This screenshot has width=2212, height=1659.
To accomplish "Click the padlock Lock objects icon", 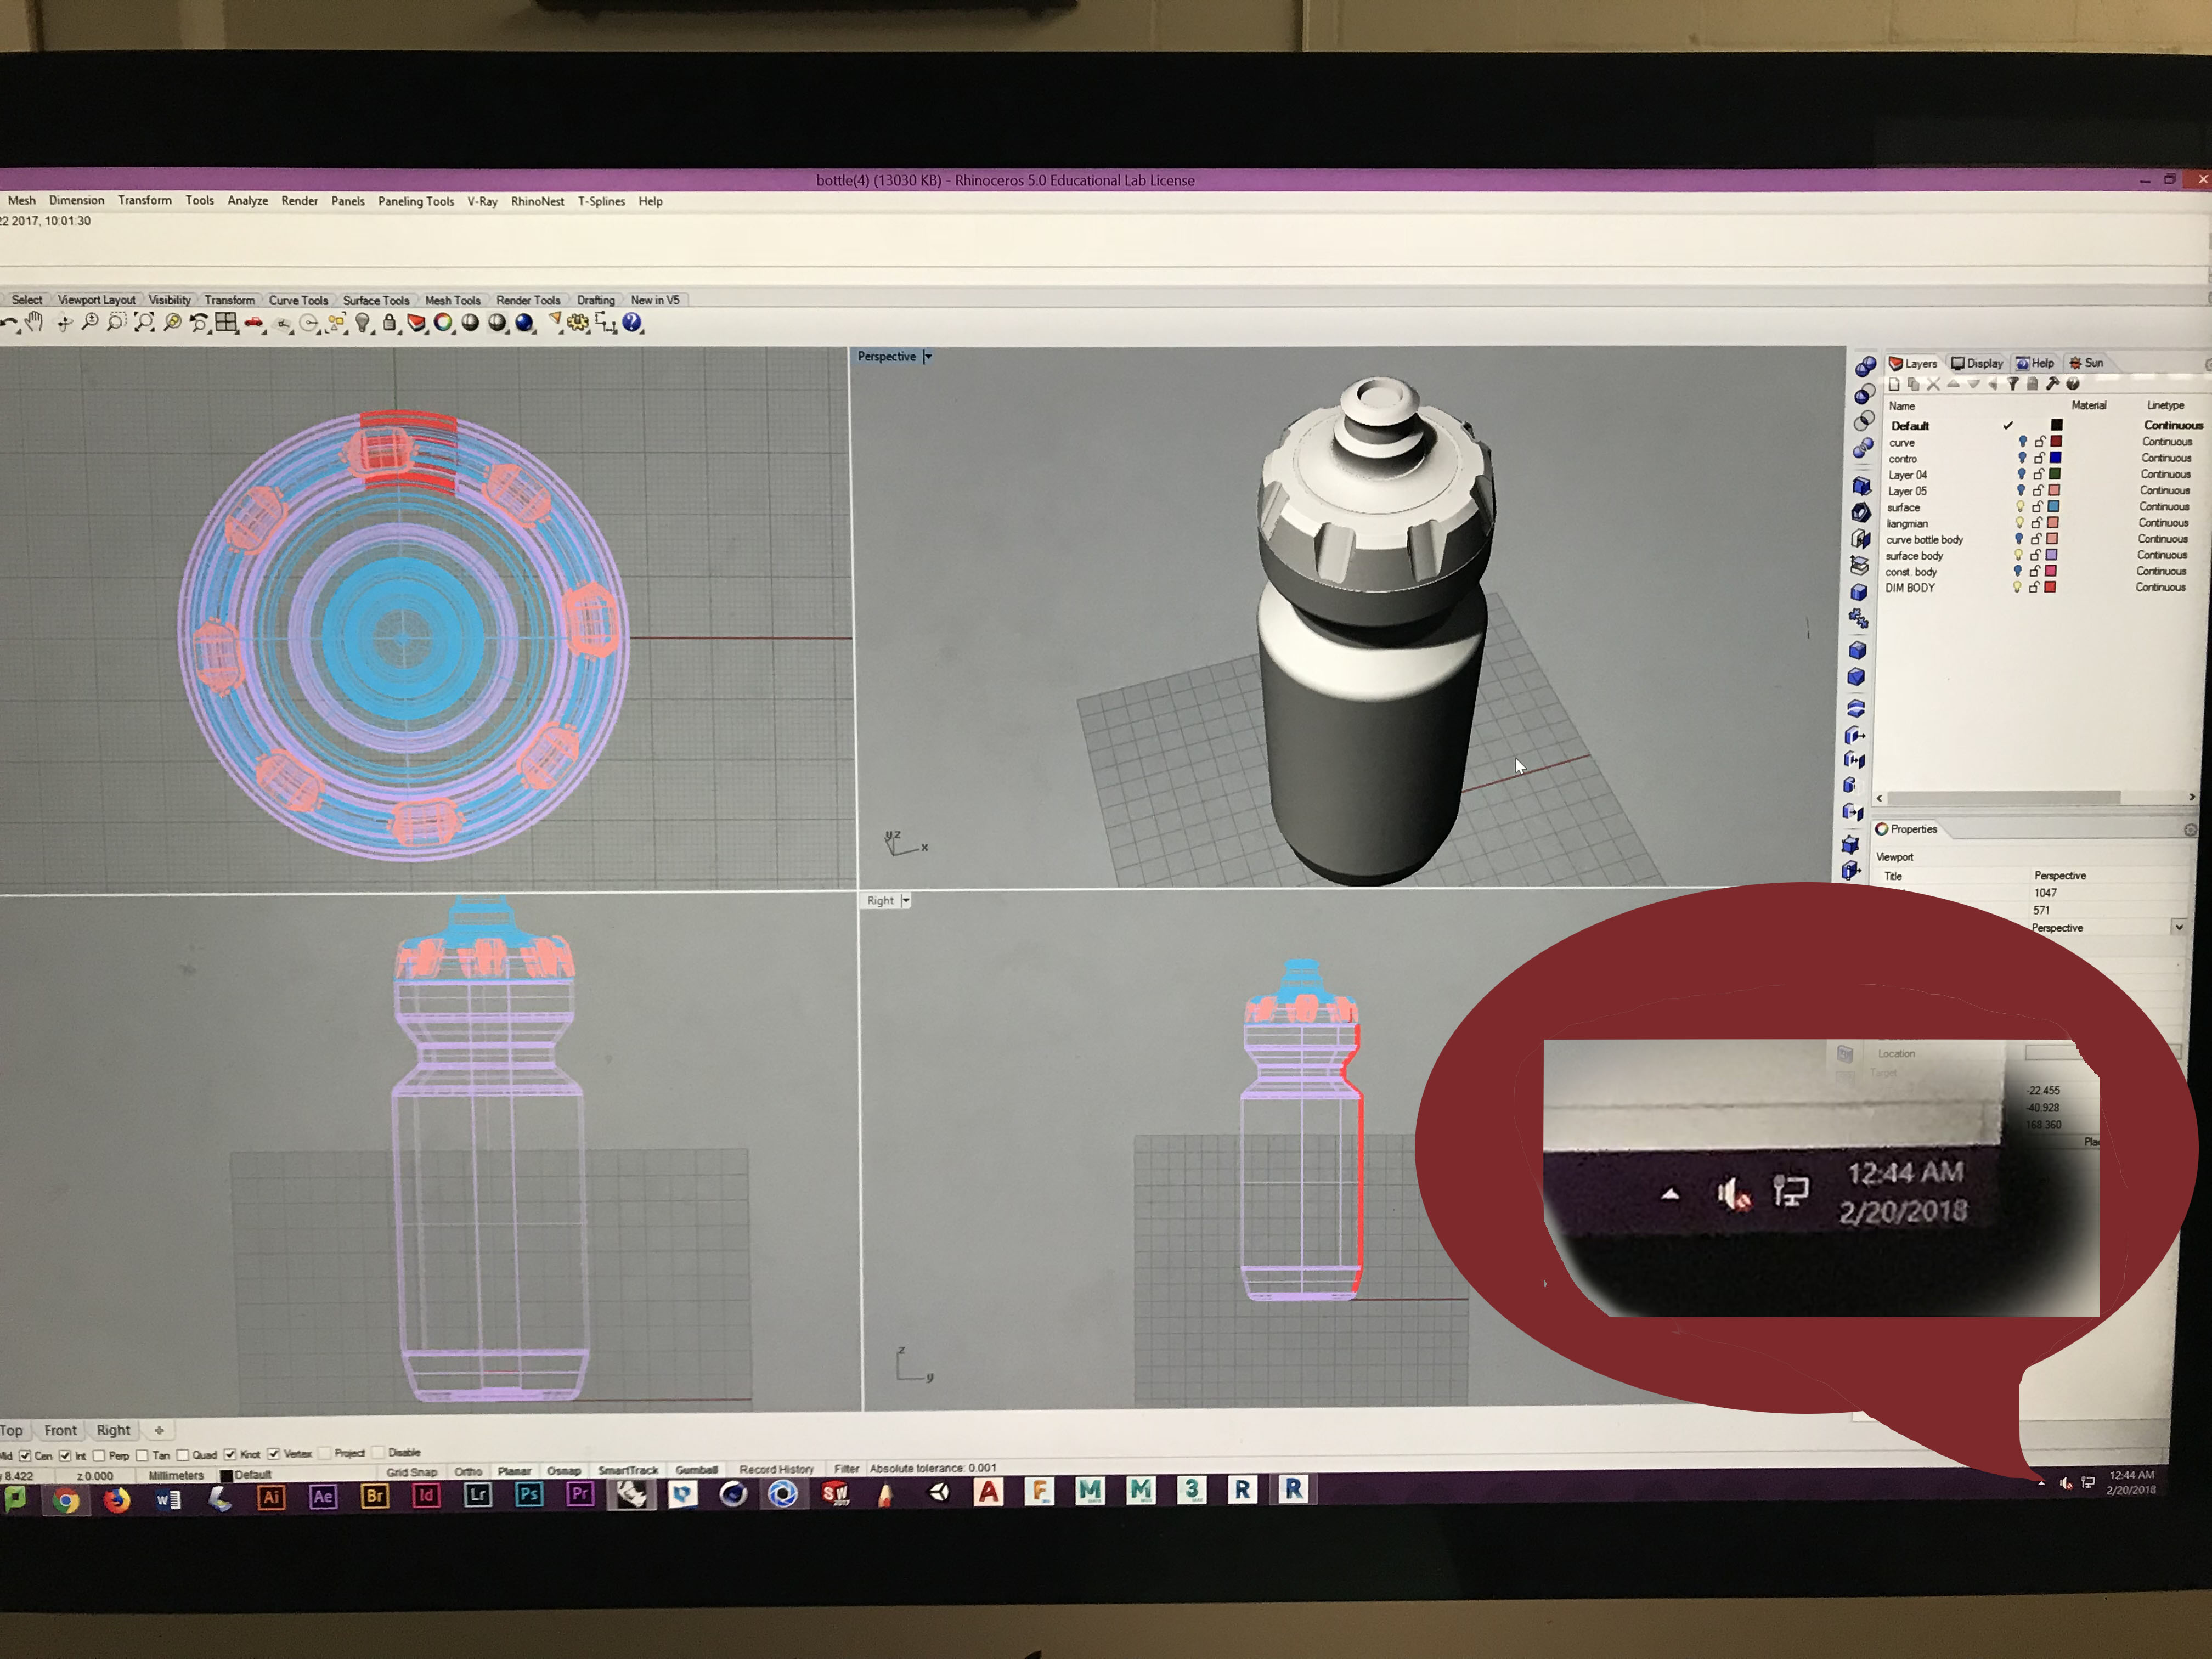I will pyautogui.click(x=390, y=323).
